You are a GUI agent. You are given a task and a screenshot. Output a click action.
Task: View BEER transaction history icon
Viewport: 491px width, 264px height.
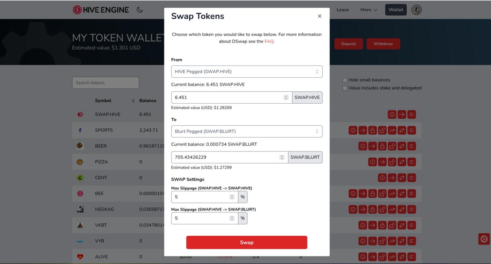pos(412,146)
